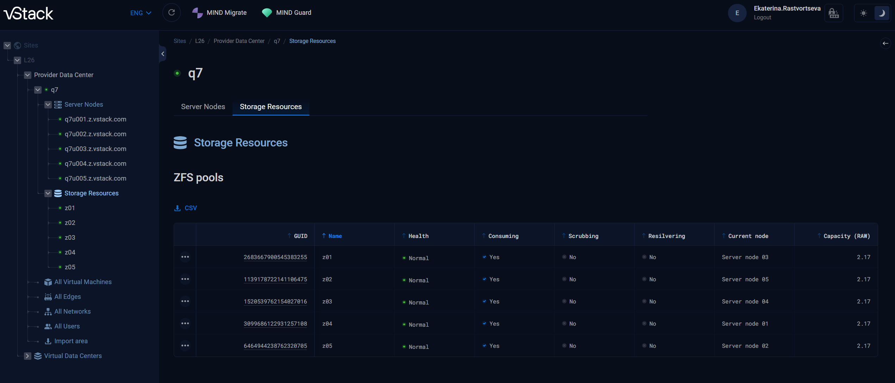Click the CSV download icon
This screenshot has width=895, height=383.
[178, 208]
